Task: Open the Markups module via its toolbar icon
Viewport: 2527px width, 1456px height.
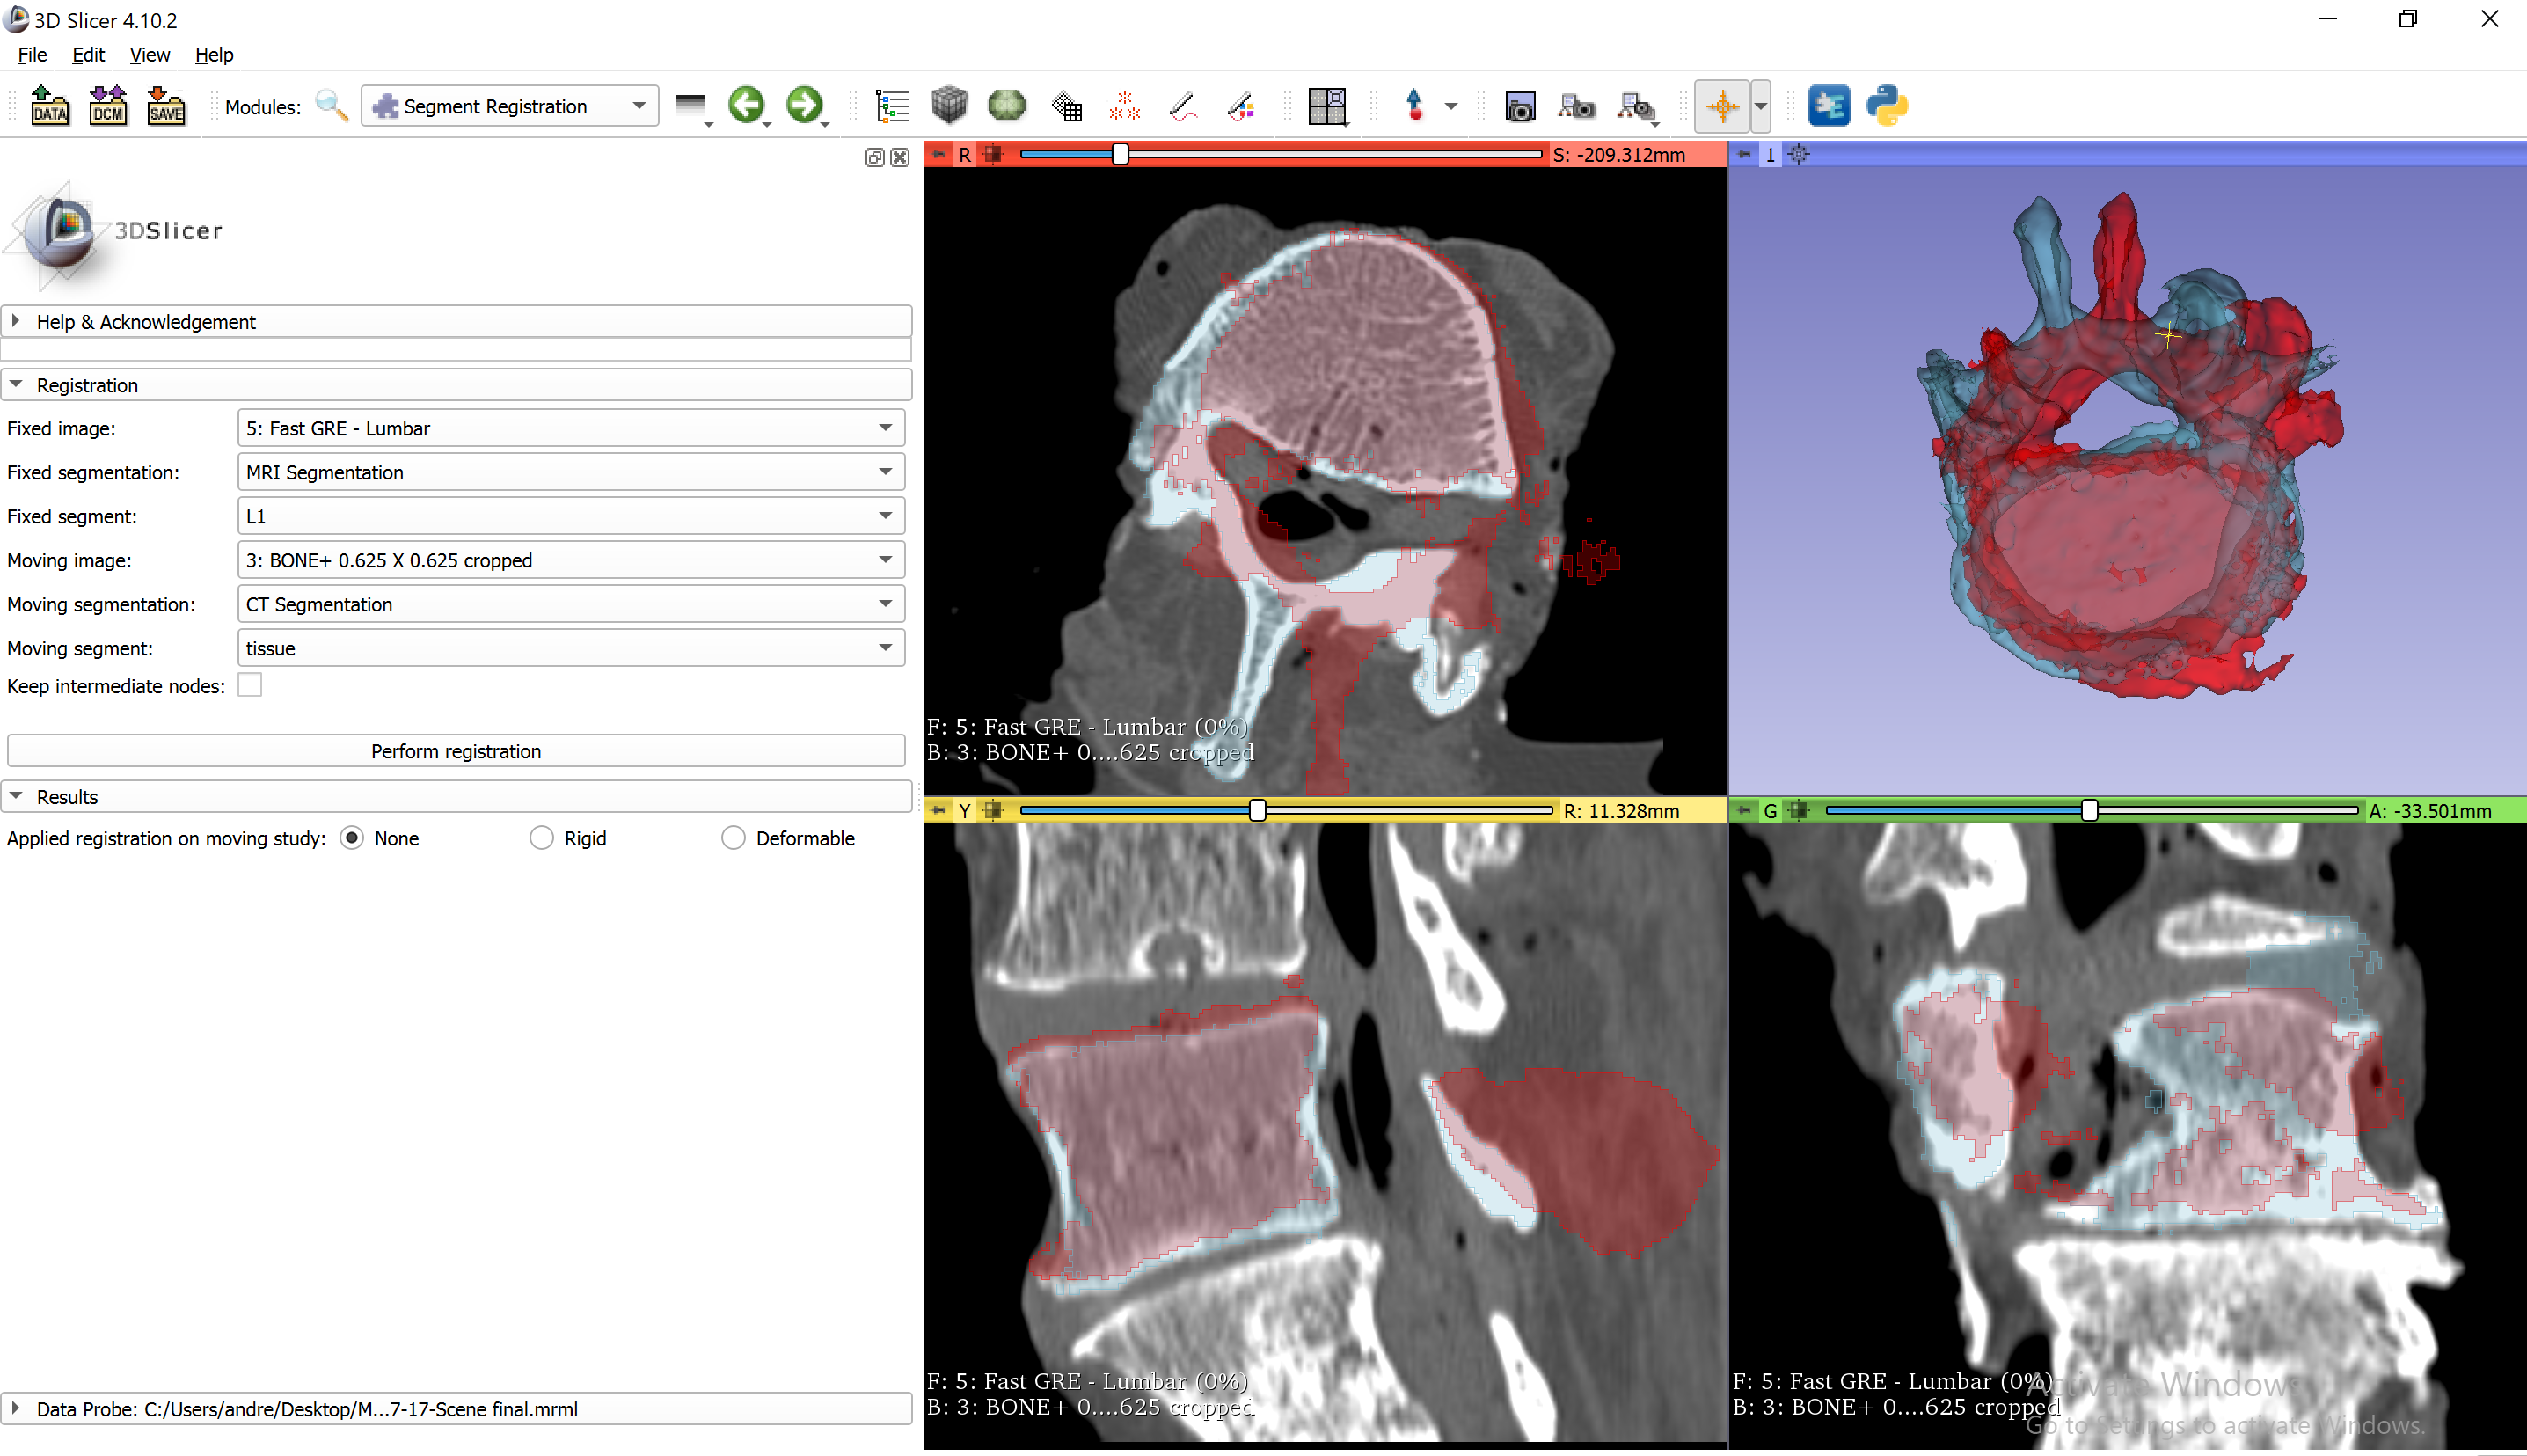Action: point(1415,105)
